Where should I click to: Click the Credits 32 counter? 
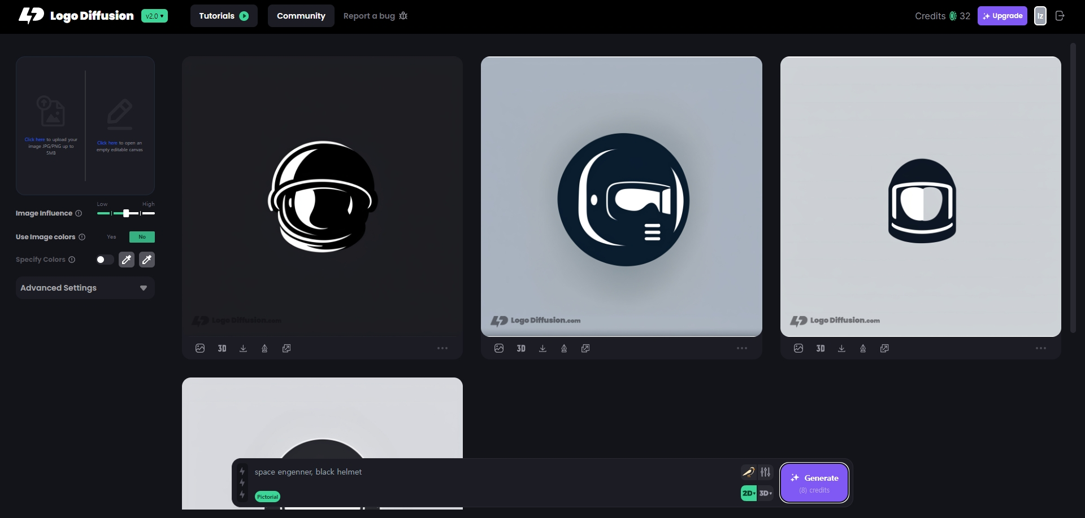click(x=943, y=16)
